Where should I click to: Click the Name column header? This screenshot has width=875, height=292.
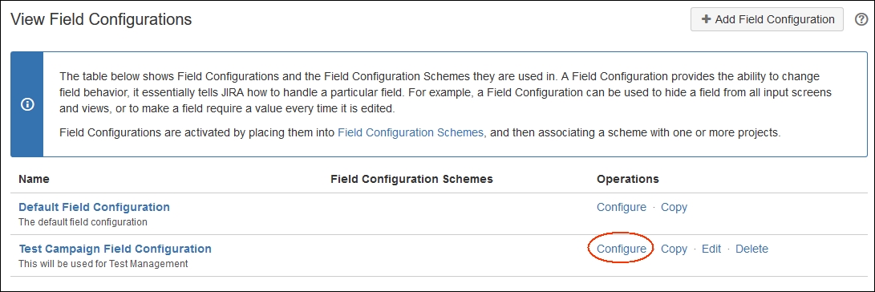tap(34, 179)
